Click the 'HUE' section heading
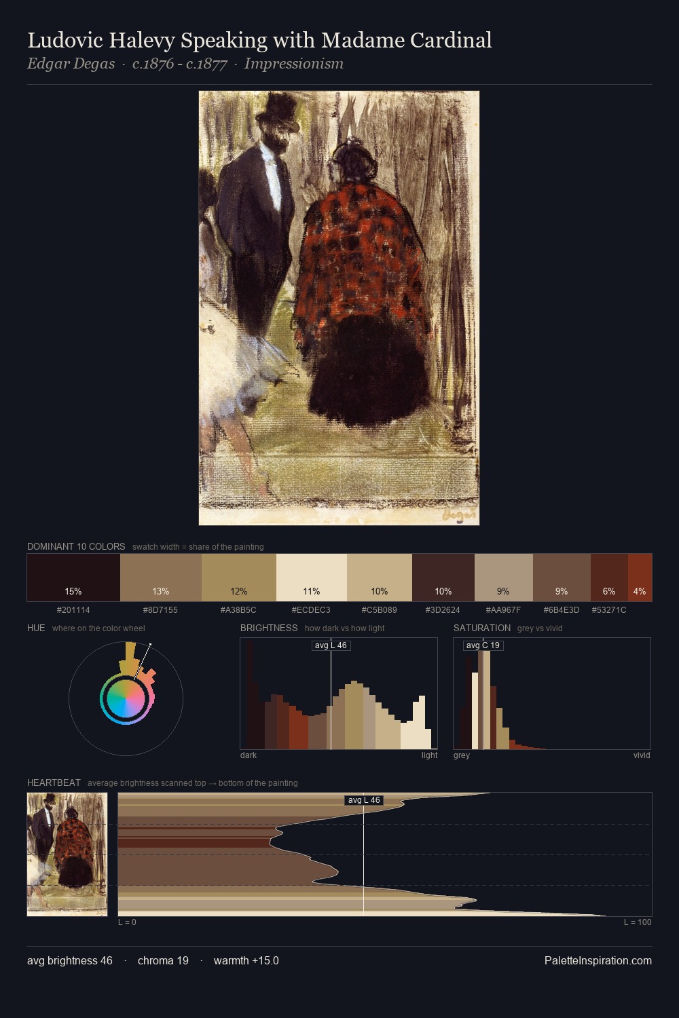 [x=36, y=628]
